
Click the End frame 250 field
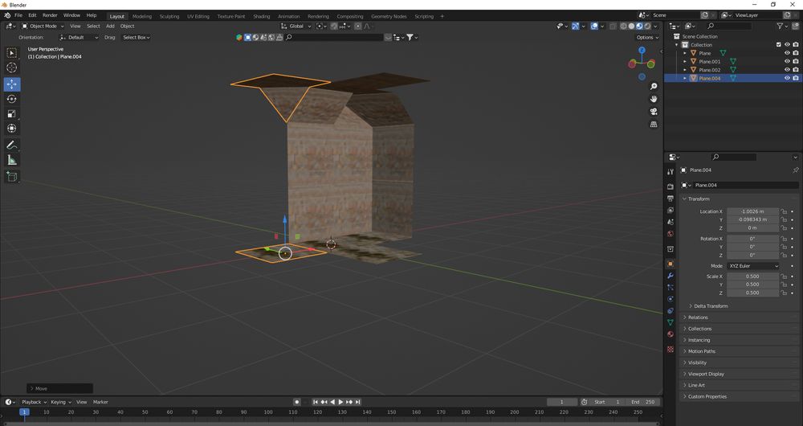click(x=642, y=402)
